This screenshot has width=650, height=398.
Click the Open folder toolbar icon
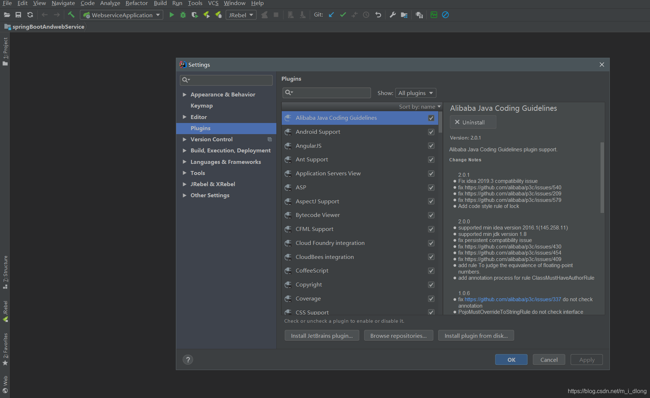7,15
